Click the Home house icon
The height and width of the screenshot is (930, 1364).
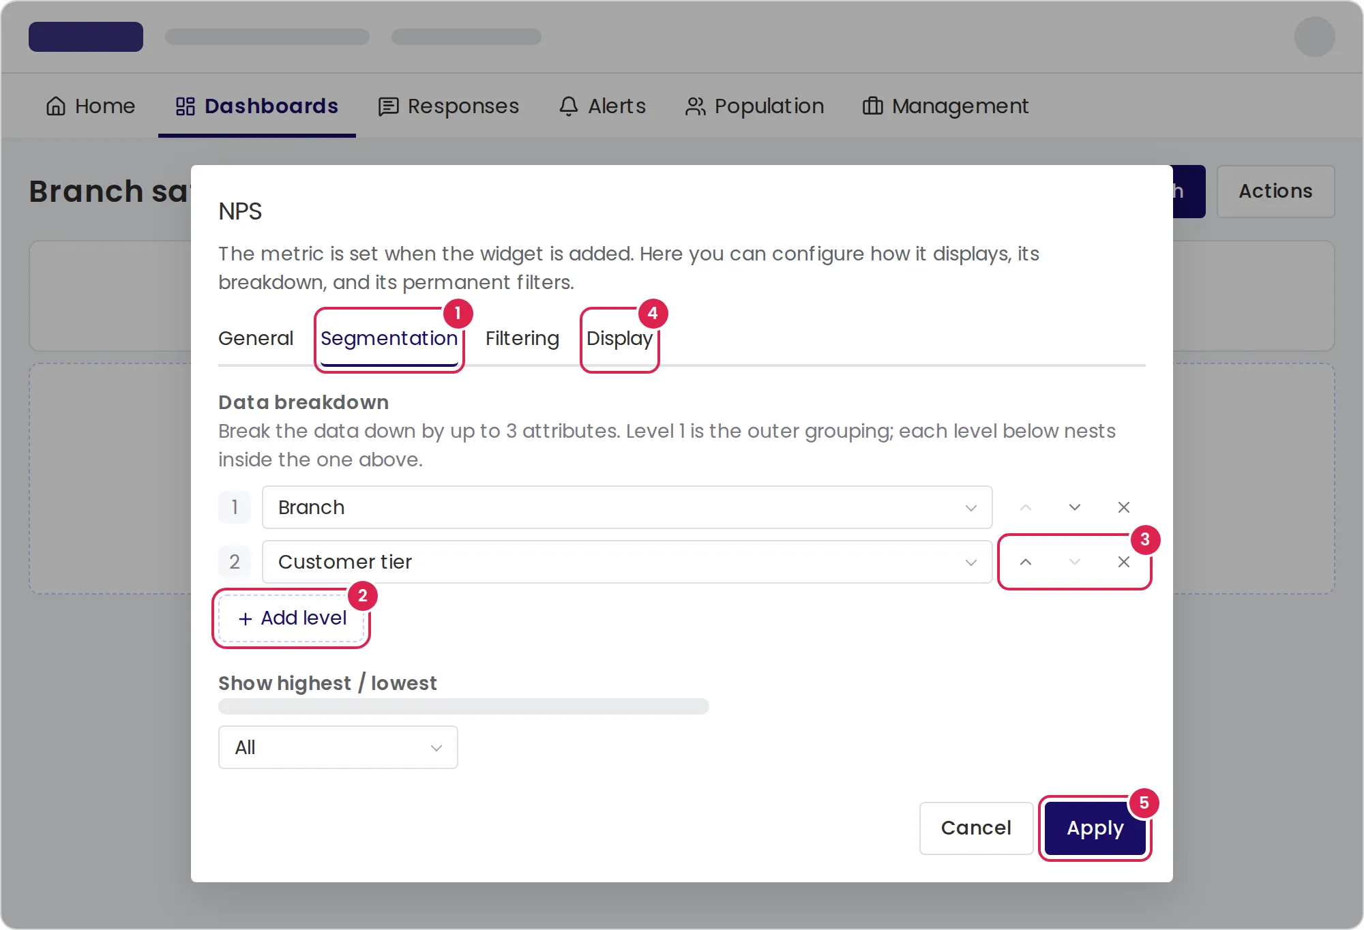click(x=56, y=106)
